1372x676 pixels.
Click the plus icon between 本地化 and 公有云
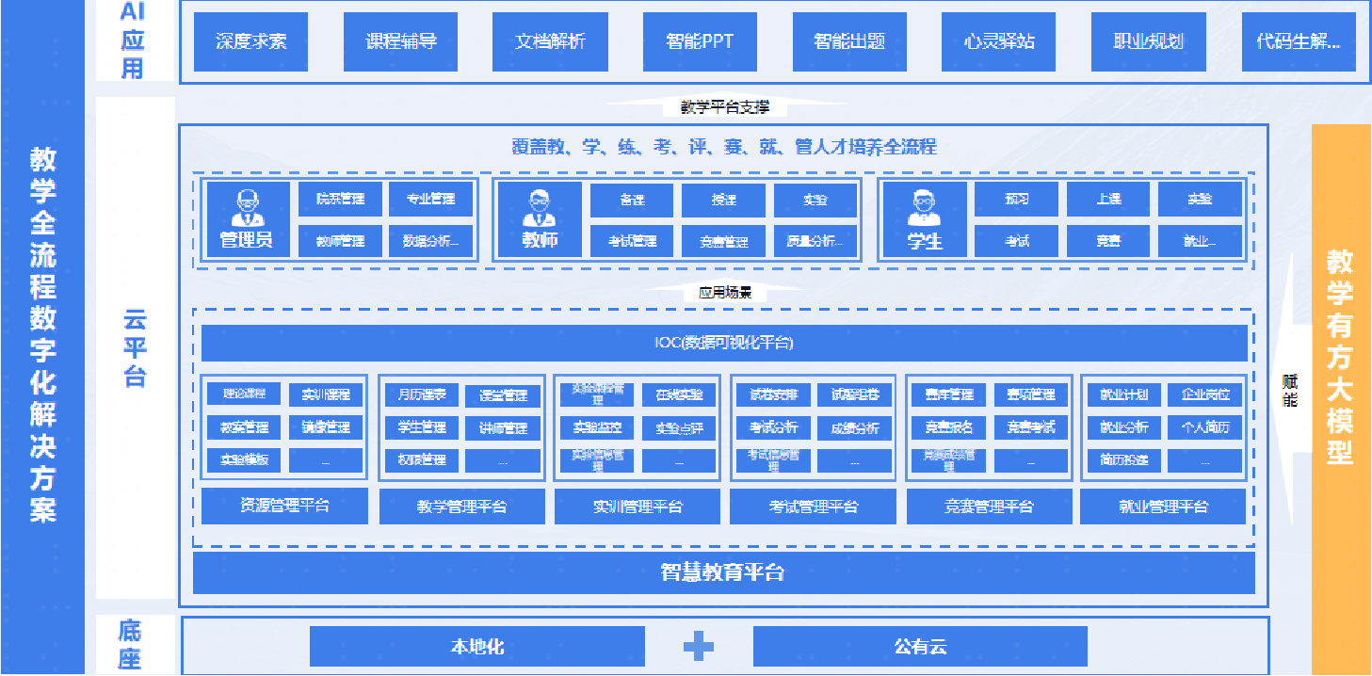[698, 646]
